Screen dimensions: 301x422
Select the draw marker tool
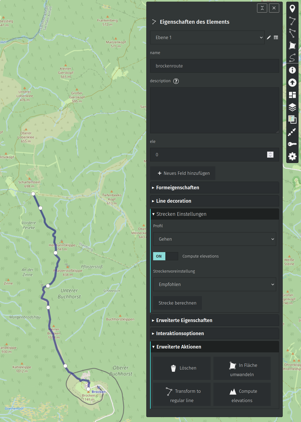pos(292,9)
